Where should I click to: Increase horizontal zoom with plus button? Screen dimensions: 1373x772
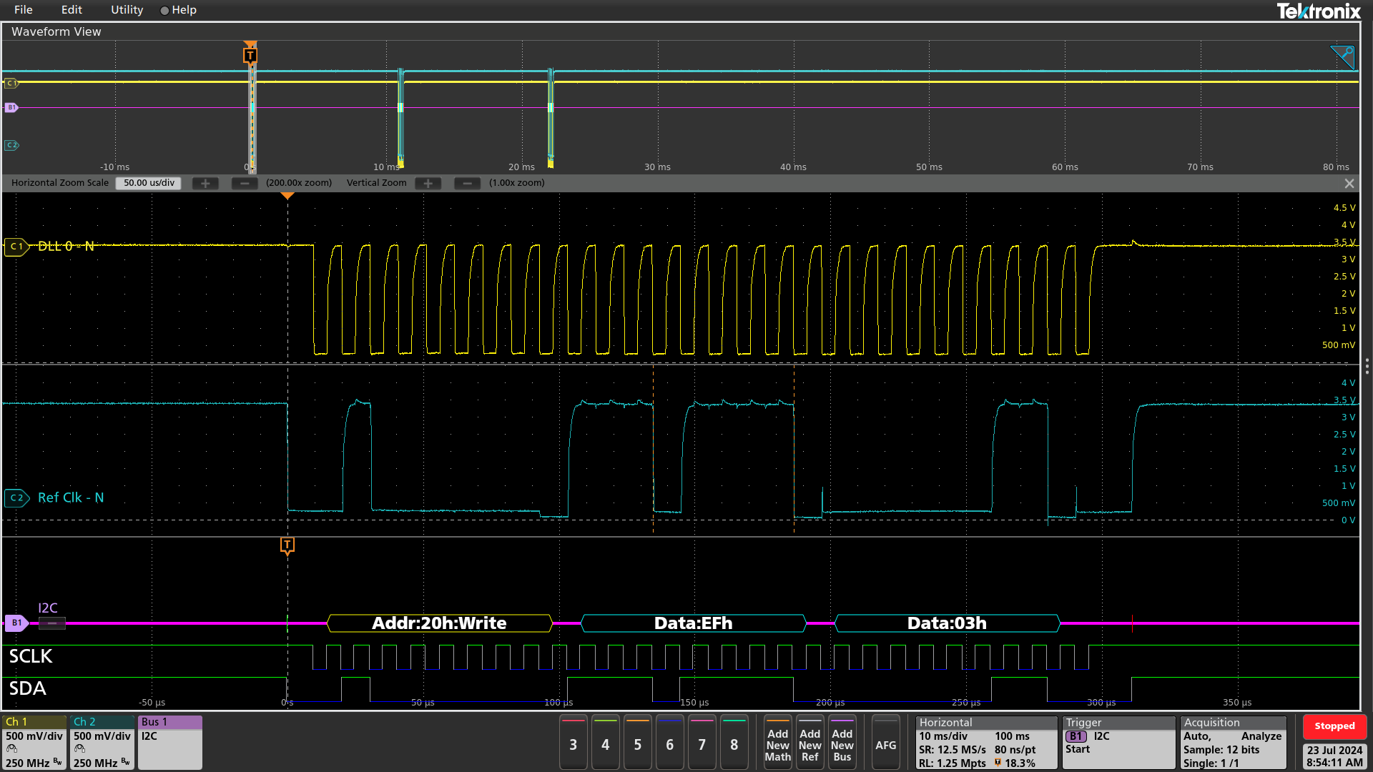205,184
